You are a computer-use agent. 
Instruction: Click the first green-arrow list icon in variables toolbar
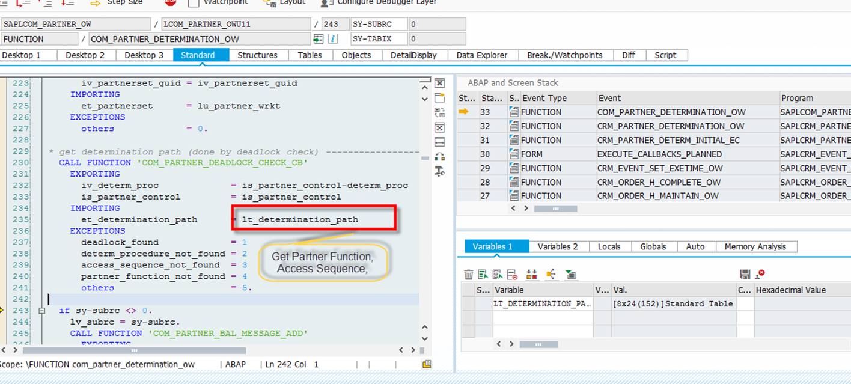[483, 275]
